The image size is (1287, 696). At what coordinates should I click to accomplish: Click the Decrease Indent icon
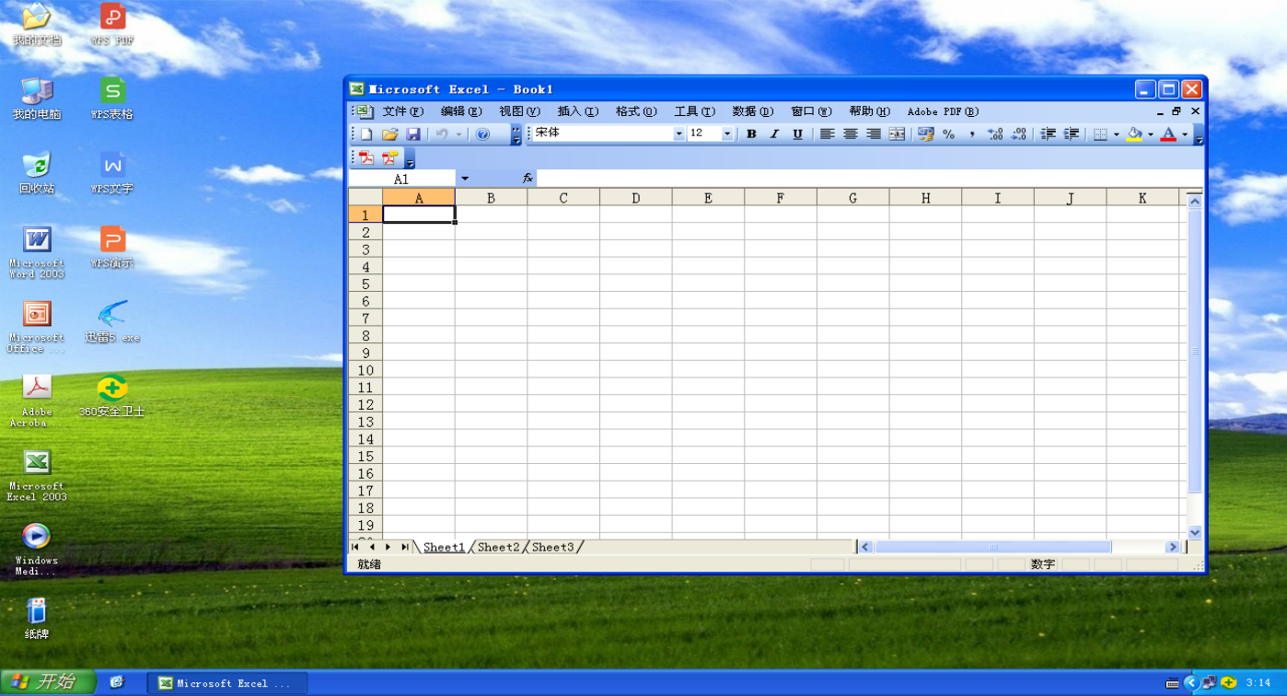point(1048,134)
